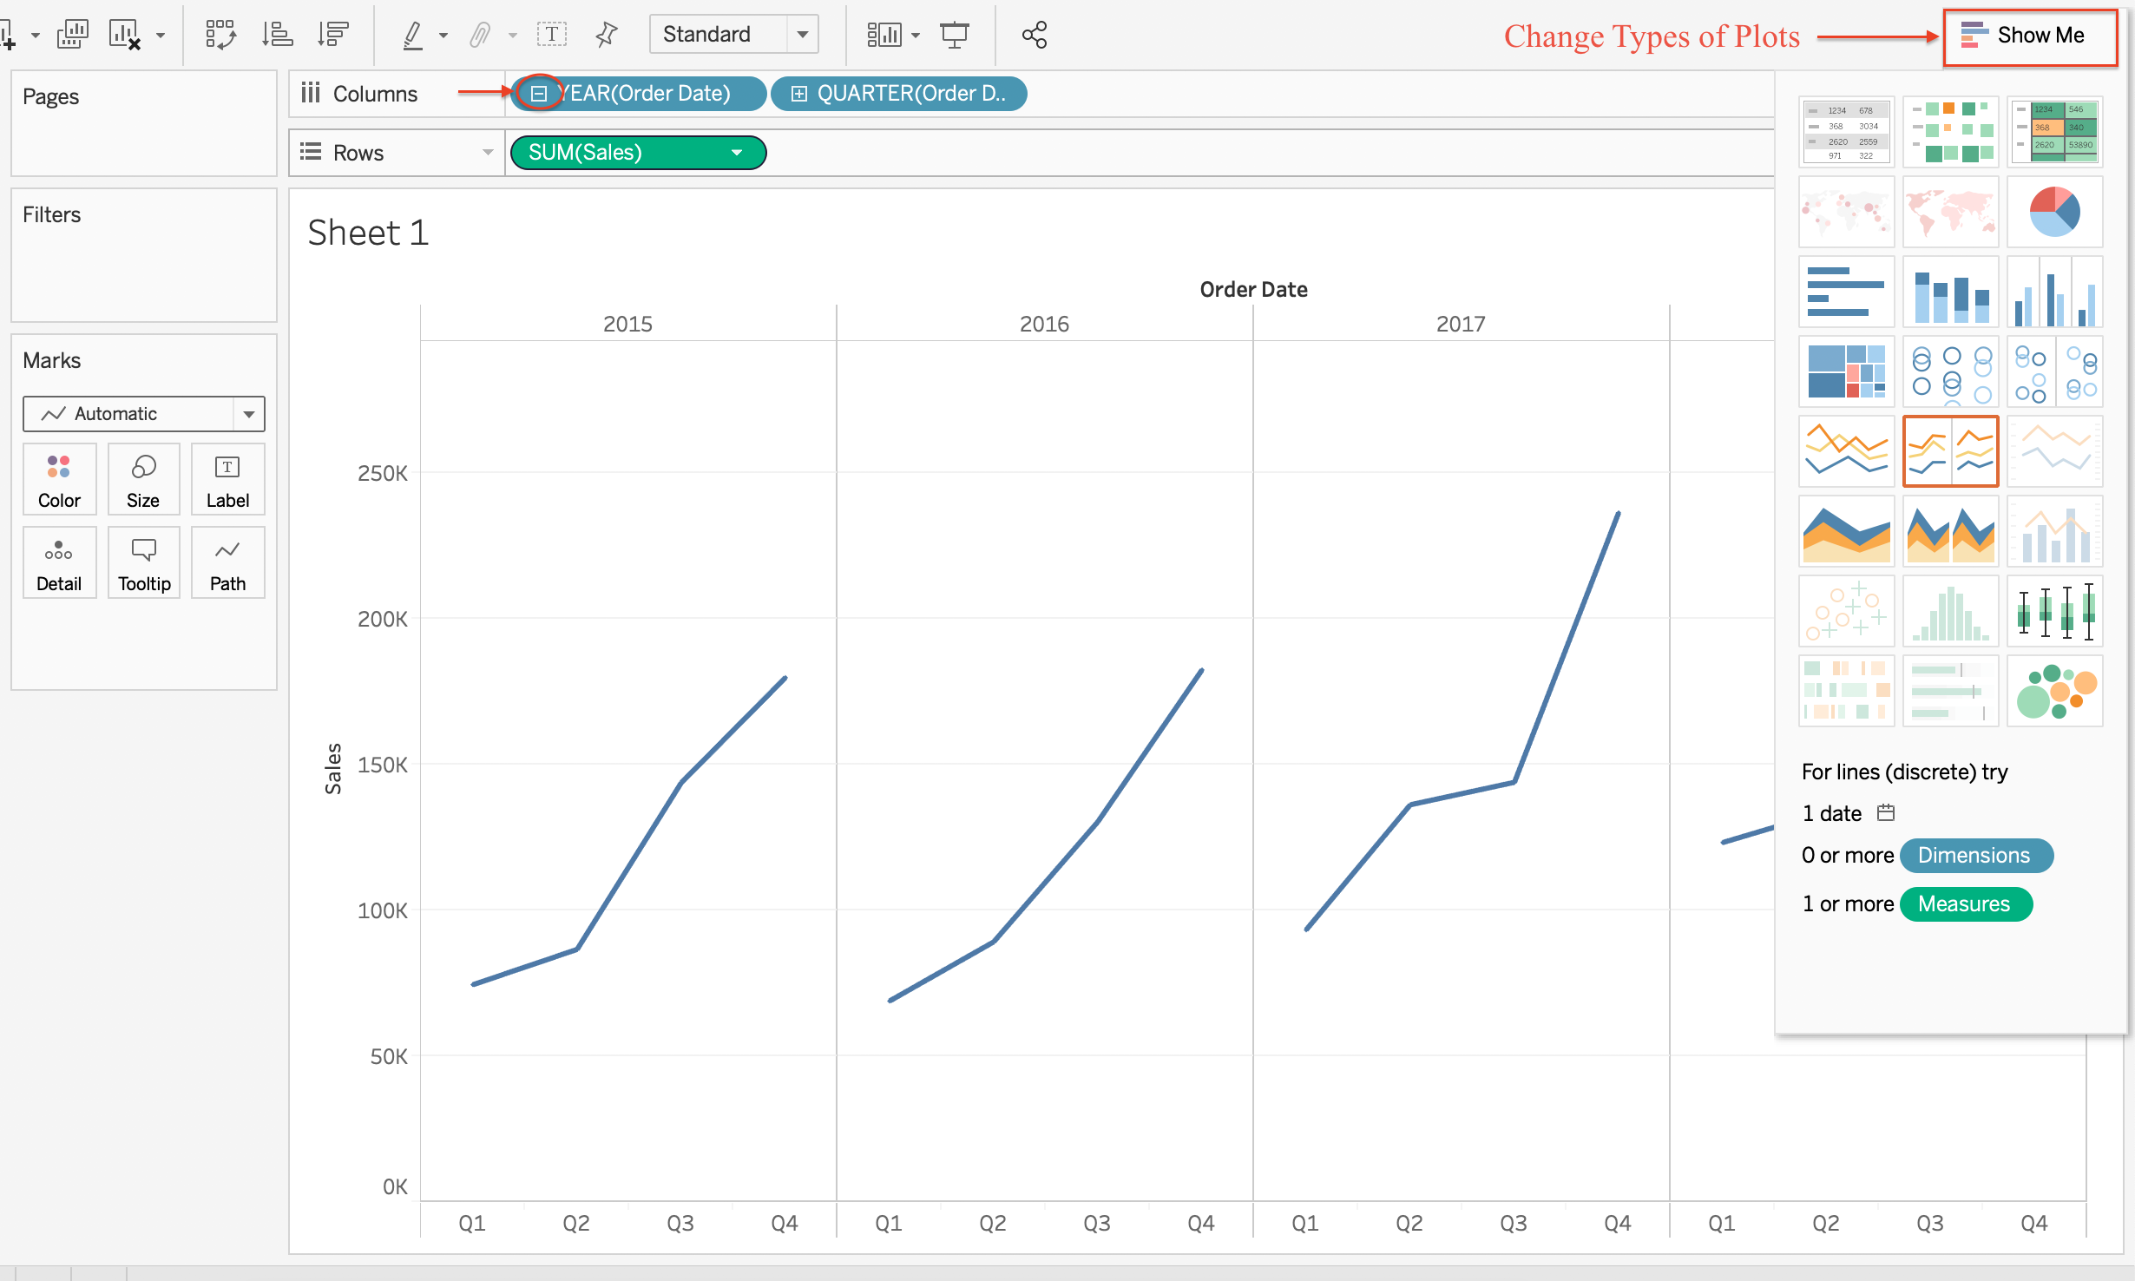Open the highlight dropdown arrow
Viewport: 2135px width, 1281px height.
(x=443, y=36)
